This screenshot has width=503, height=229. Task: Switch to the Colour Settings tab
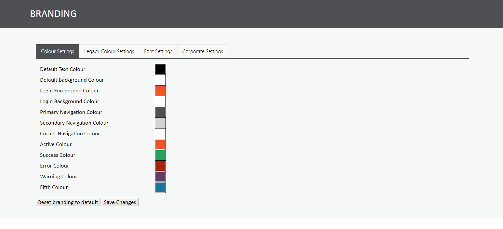(x=58, y=51)
